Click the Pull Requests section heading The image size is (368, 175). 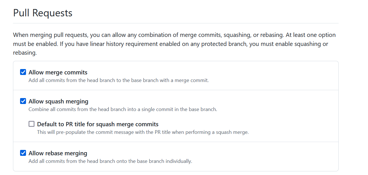43,13
